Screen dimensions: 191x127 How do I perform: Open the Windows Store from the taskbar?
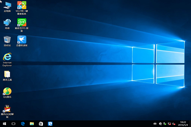(x=41, y=123)
